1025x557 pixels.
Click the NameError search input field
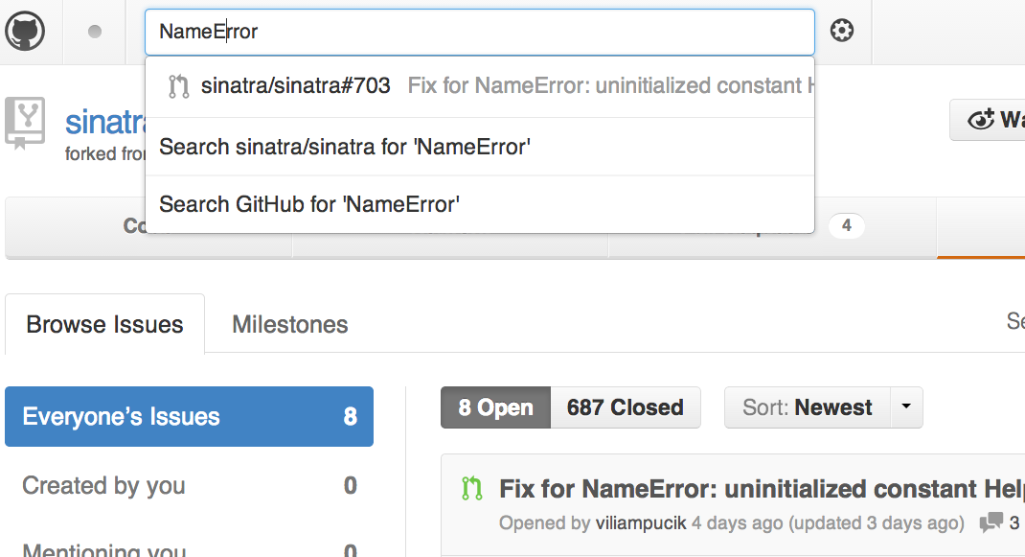[479, 32]
